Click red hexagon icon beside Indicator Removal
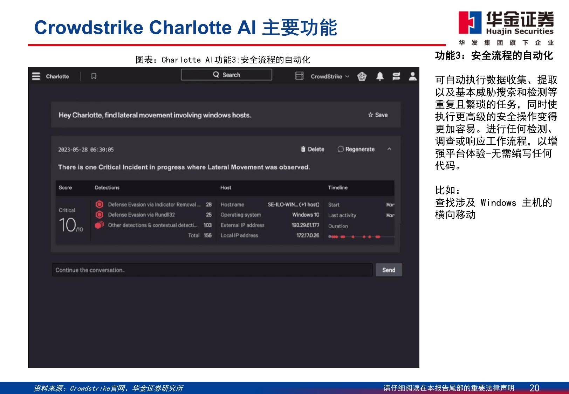569x394 pixels. click(x=100, y=204)
